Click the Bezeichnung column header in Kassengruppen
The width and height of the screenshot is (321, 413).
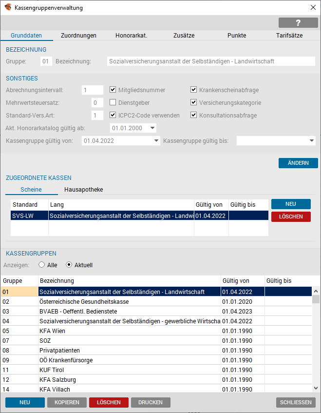[x=130, y=281]
